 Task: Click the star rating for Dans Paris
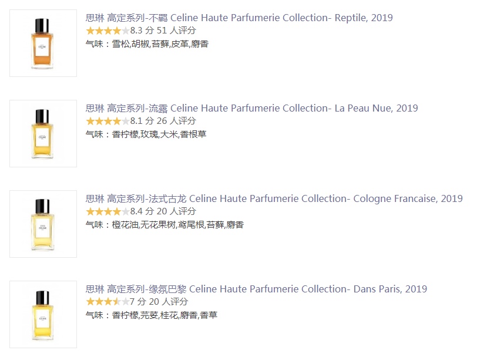click(108, 302)
